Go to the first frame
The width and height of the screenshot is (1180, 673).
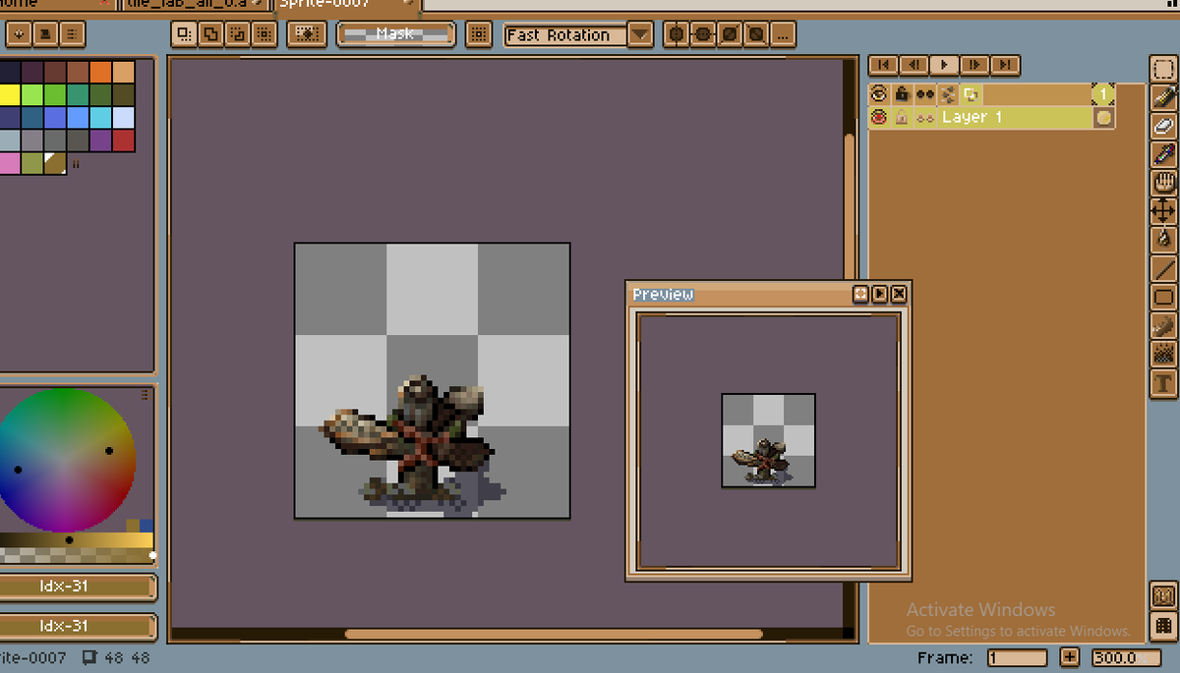coord(884,65)
